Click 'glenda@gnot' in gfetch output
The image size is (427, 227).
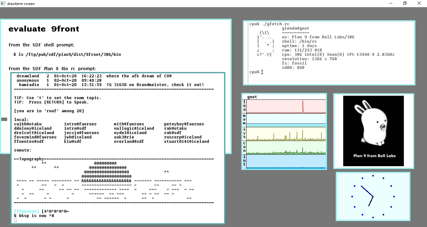(x=296, y=28)
